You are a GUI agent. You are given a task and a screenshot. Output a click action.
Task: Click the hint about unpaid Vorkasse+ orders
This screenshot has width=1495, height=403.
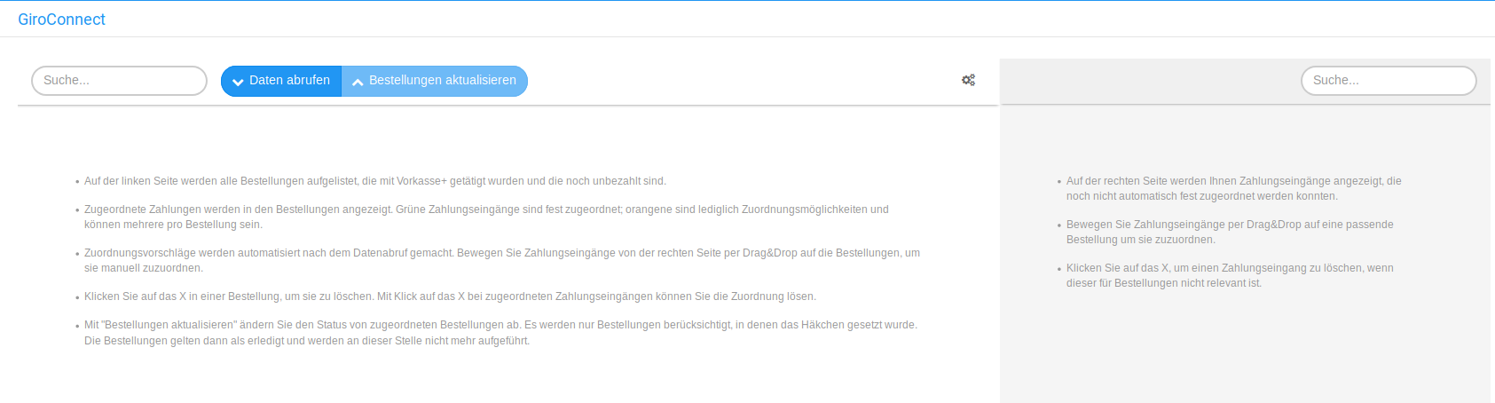(374, 181)
